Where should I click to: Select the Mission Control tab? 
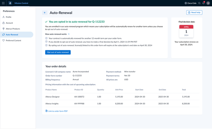tap(22, 3)
